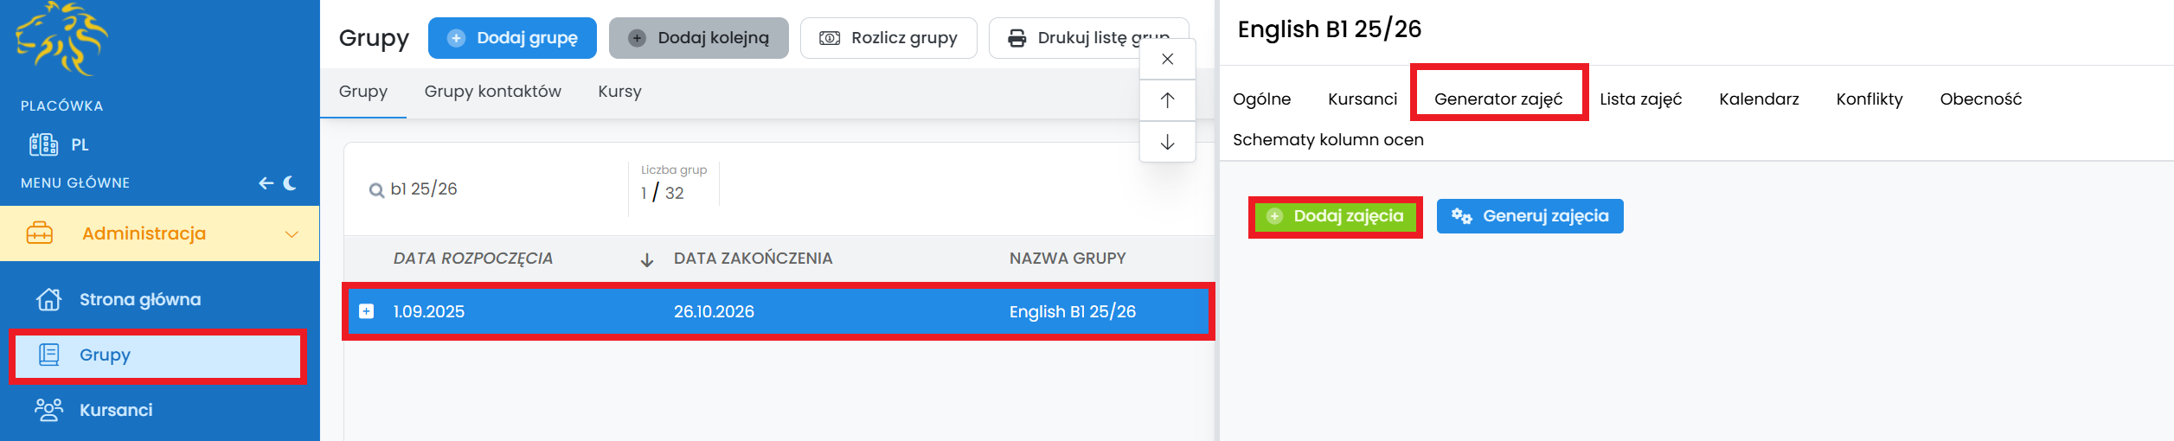This screenshot has width=2174, height=441.
Task: Click Rozlicz grupy button
Action: 888,38
